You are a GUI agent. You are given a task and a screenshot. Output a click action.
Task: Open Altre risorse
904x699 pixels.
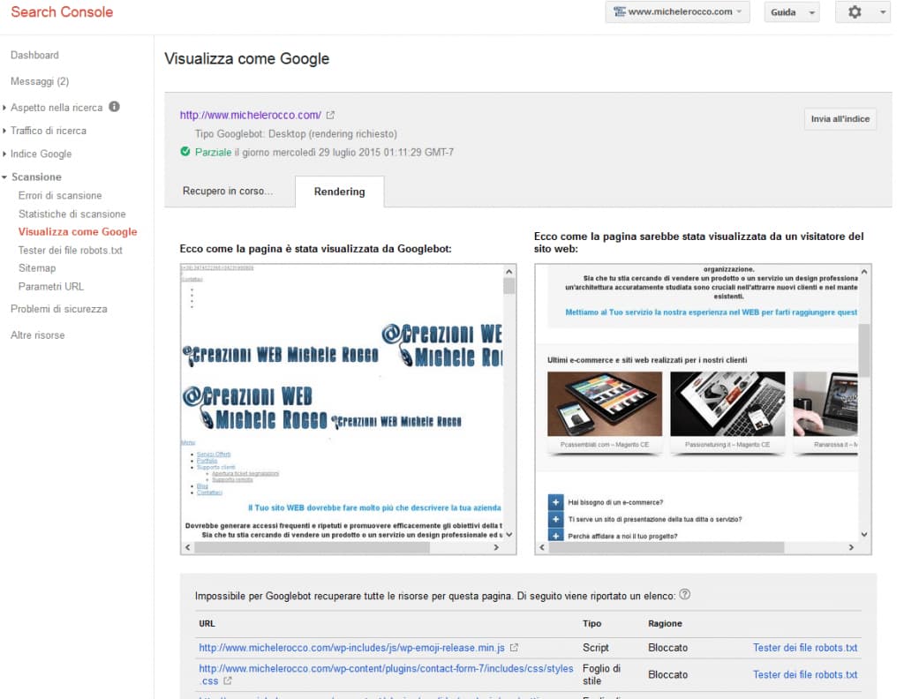pyautogui.click(x=37, y=334)
